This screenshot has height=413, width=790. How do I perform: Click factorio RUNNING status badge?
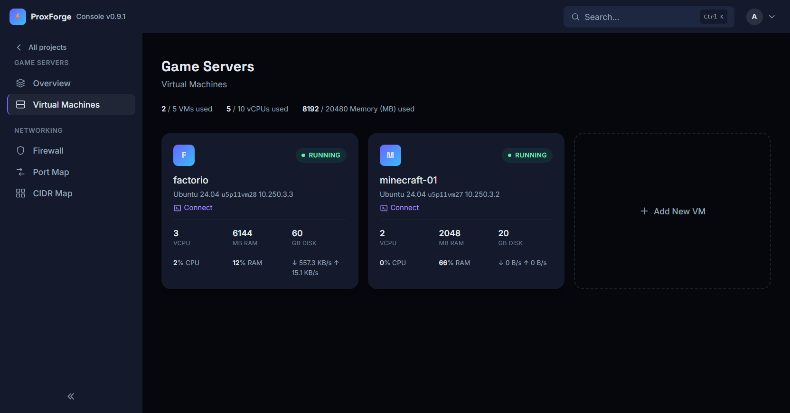(321, 155)
